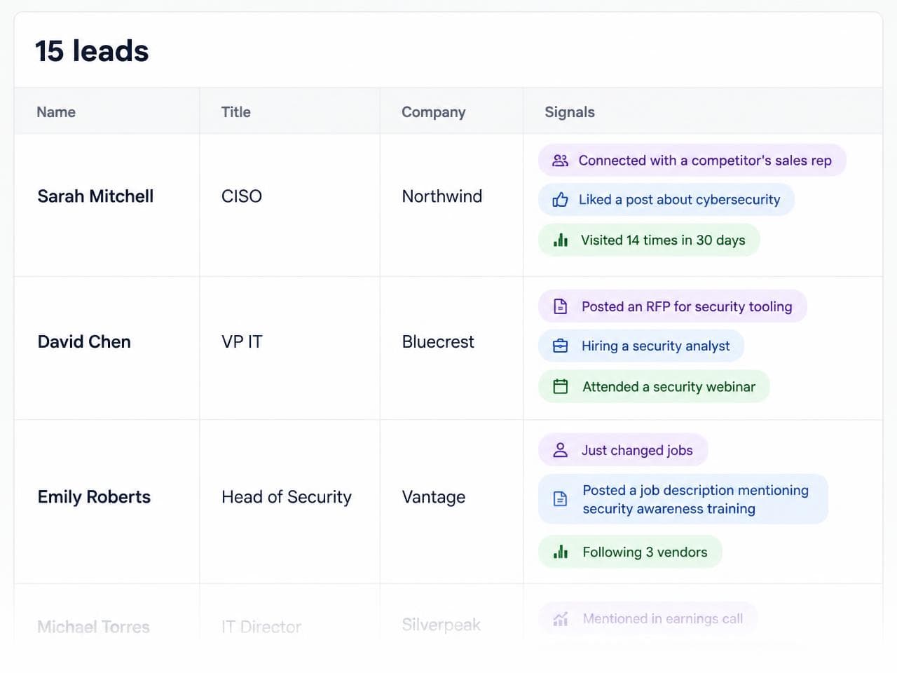Click the VP IT title cell
This screenshot has width=897, height=673.
point(242,342)
